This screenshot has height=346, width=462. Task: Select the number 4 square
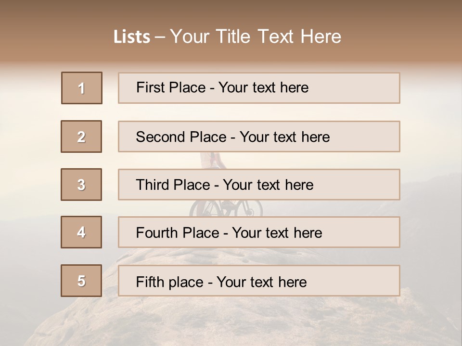(x=81, y=232)
